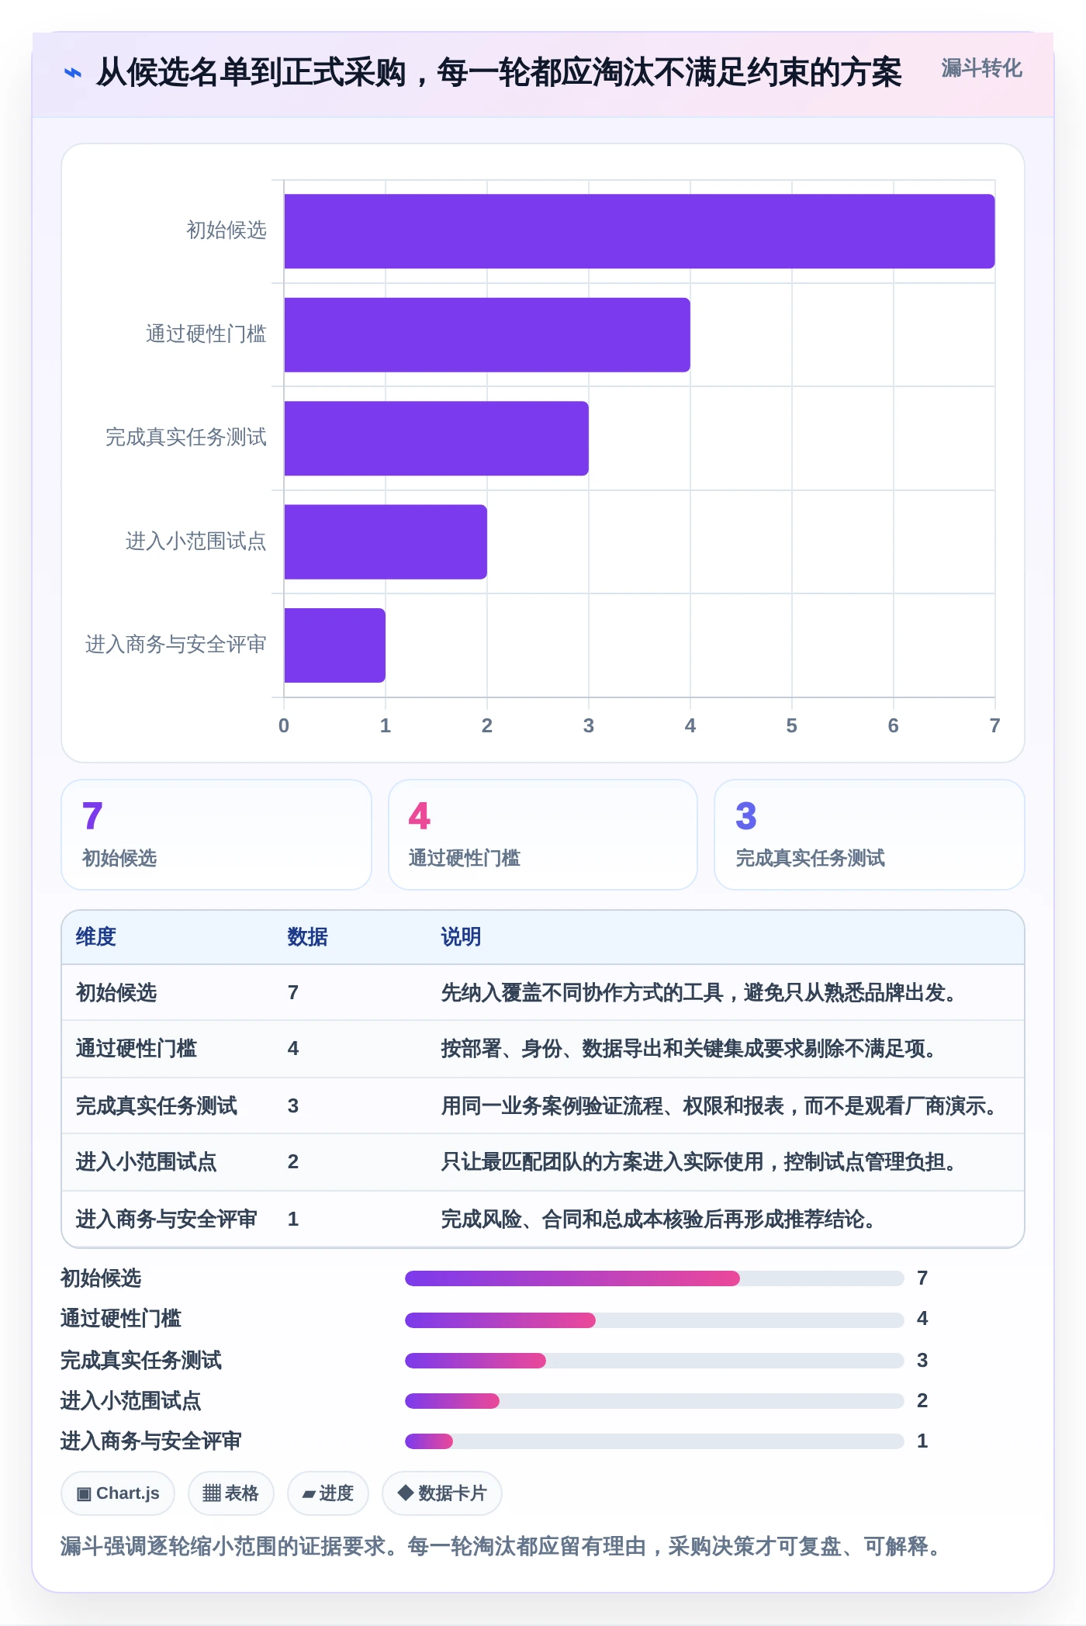Screen dimensions: 1086x1626
Task: Click the 进入商务与安全评审 chart bar
Action: pos(334,645)
